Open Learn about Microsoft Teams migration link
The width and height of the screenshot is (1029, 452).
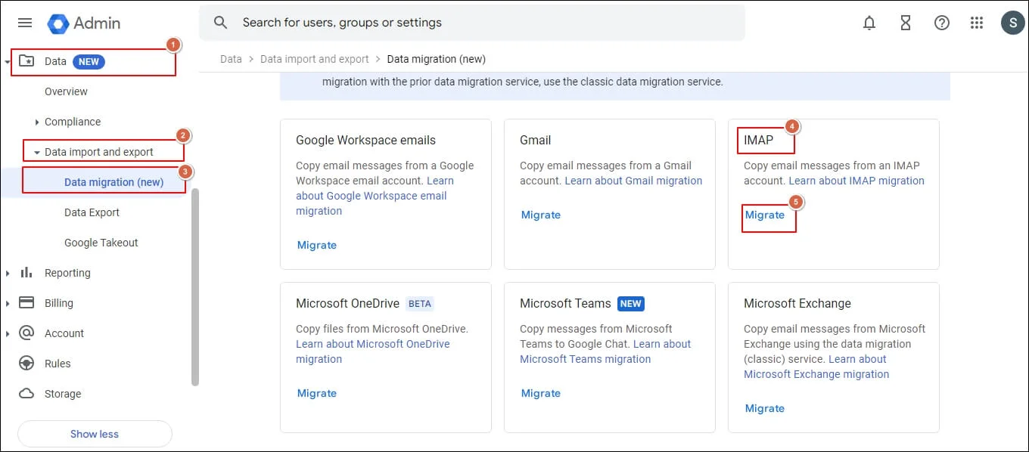tap(605, 351)
